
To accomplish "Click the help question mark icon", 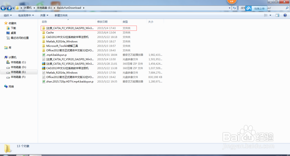I will pyautogui.click(x=285, y=15).
